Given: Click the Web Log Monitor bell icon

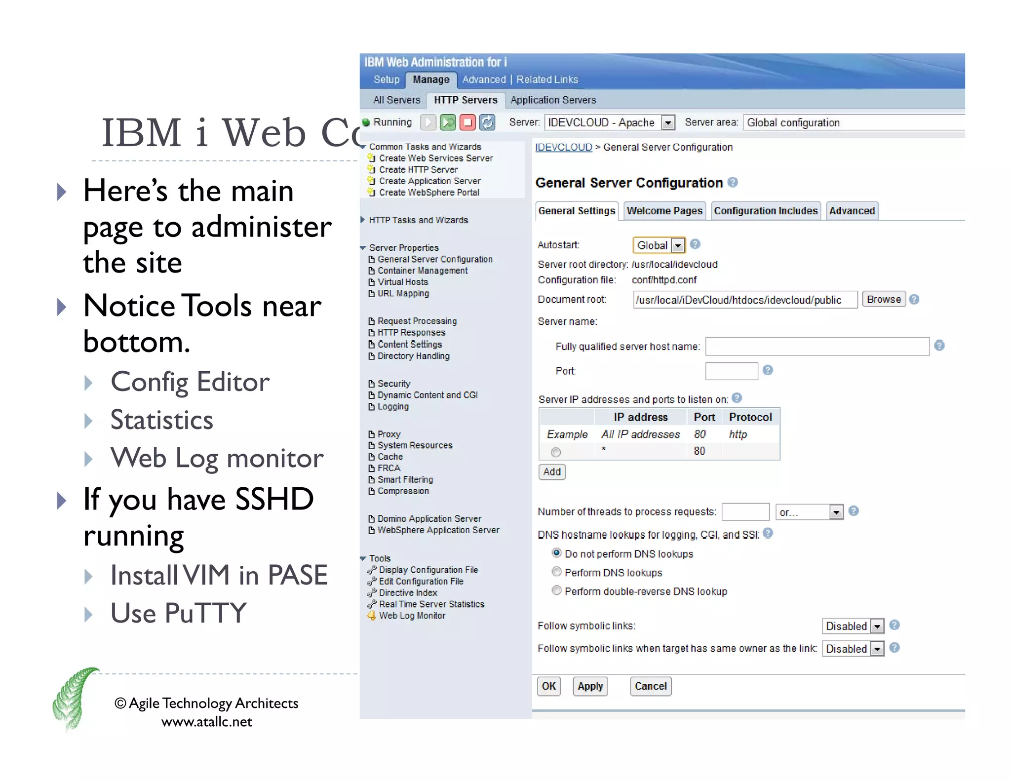Looking at the screenshot, I should (372, 616).
